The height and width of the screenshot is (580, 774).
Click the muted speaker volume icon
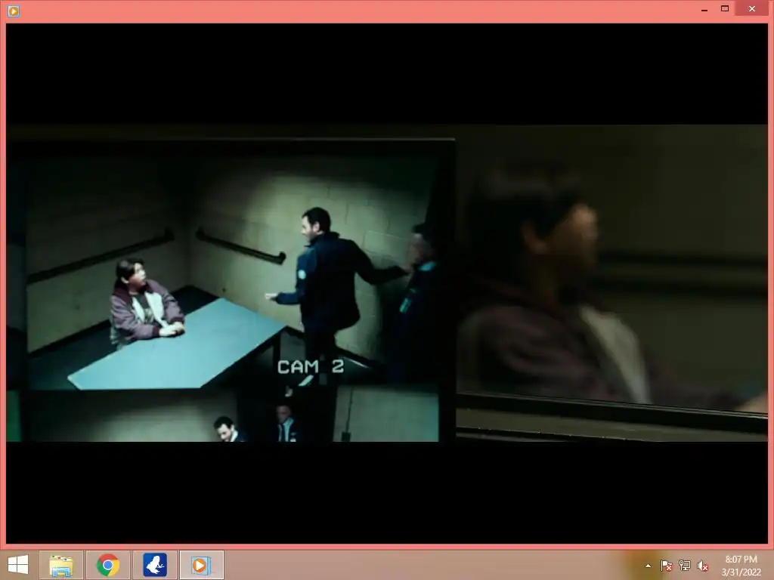click(703, 566)
